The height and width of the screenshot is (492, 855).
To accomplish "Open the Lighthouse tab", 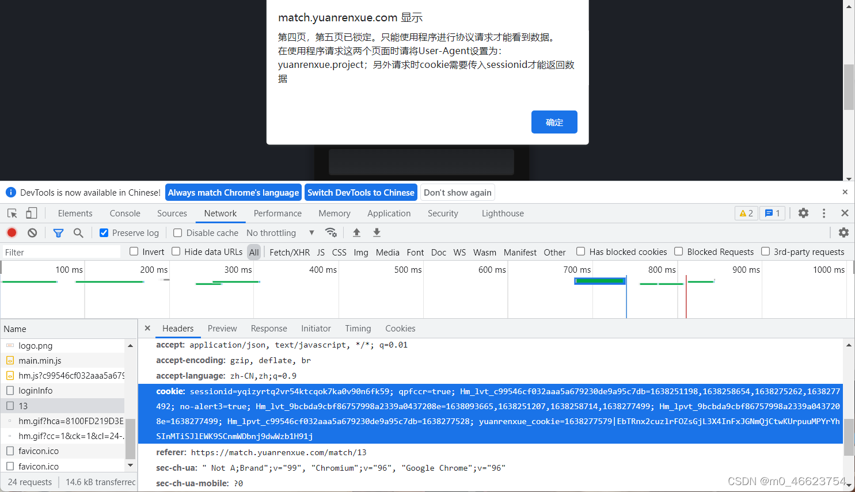I will pos(503,213).
